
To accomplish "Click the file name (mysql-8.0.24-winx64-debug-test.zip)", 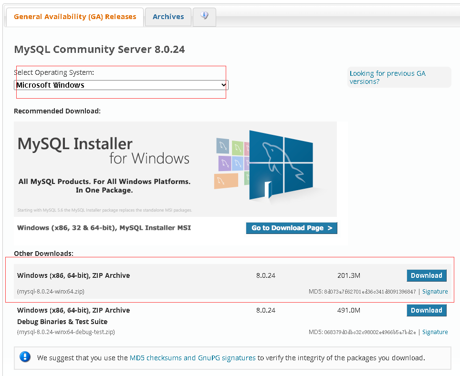I will pos(66,332).
